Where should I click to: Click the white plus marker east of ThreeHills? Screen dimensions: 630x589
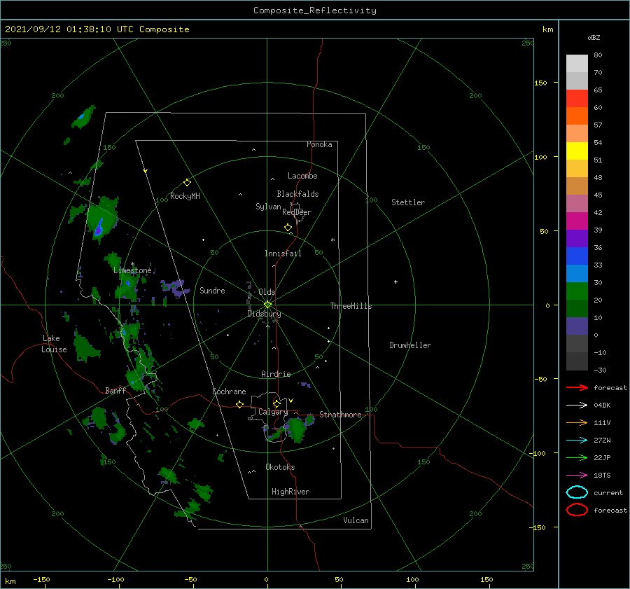coord(395,282)
